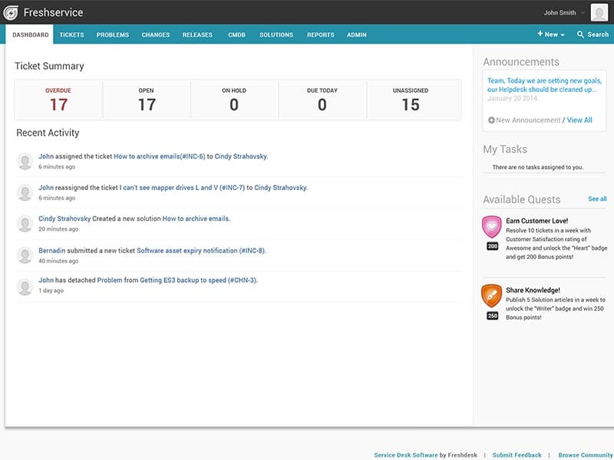This screenshot has width=614, height=460.
Task: Click View All announcements link
Action: point(579,120)
